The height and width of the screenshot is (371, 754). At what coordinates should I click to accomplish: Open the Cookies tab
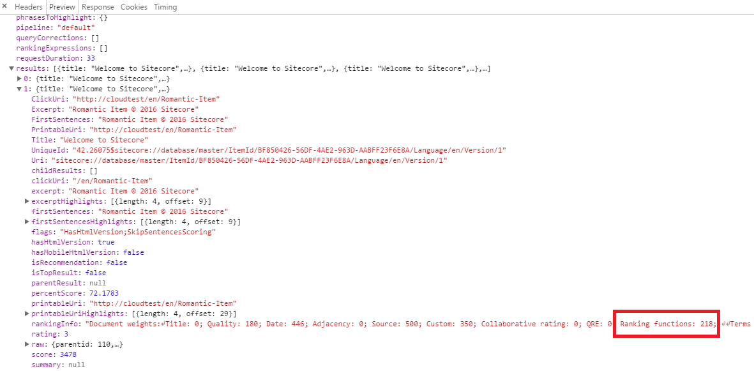133,7
